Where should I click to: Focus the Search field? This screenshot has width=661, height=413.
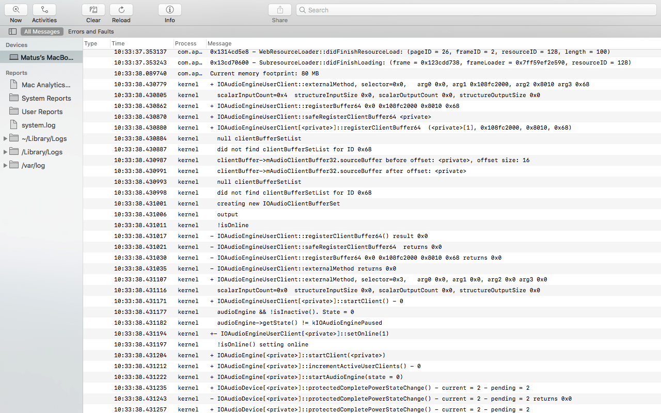tap(477, 10)
